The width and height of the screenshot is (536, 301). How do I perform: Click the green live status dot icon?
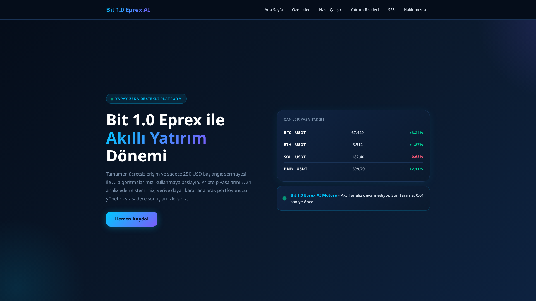click(x=284, y=198)
